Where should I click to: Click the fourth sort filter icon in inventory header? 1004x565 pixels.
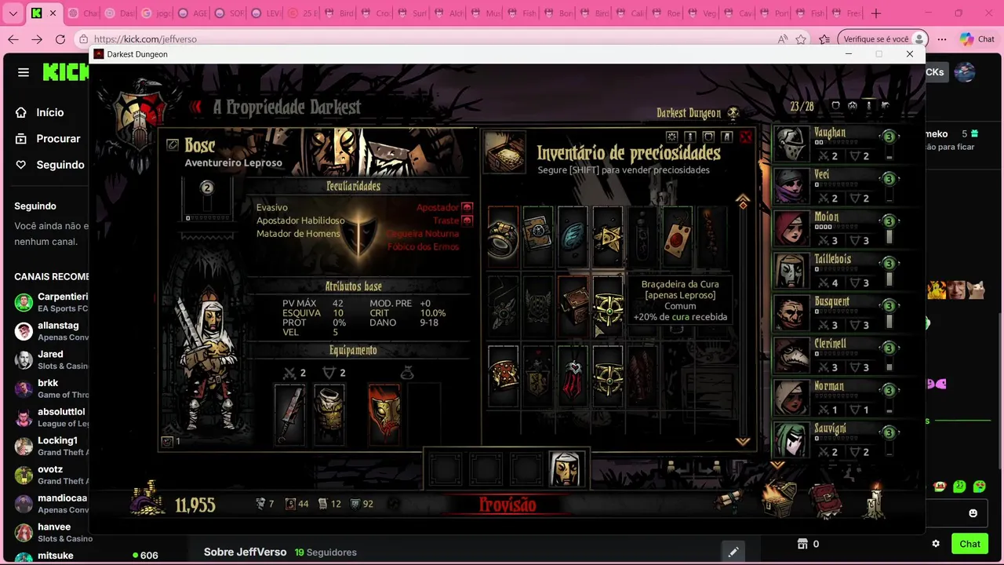point(727,137)
